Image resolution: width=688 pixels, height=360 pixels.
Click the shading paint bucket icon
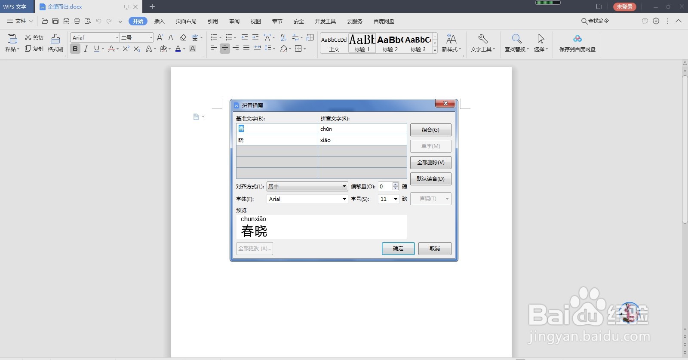coord(284,49)
